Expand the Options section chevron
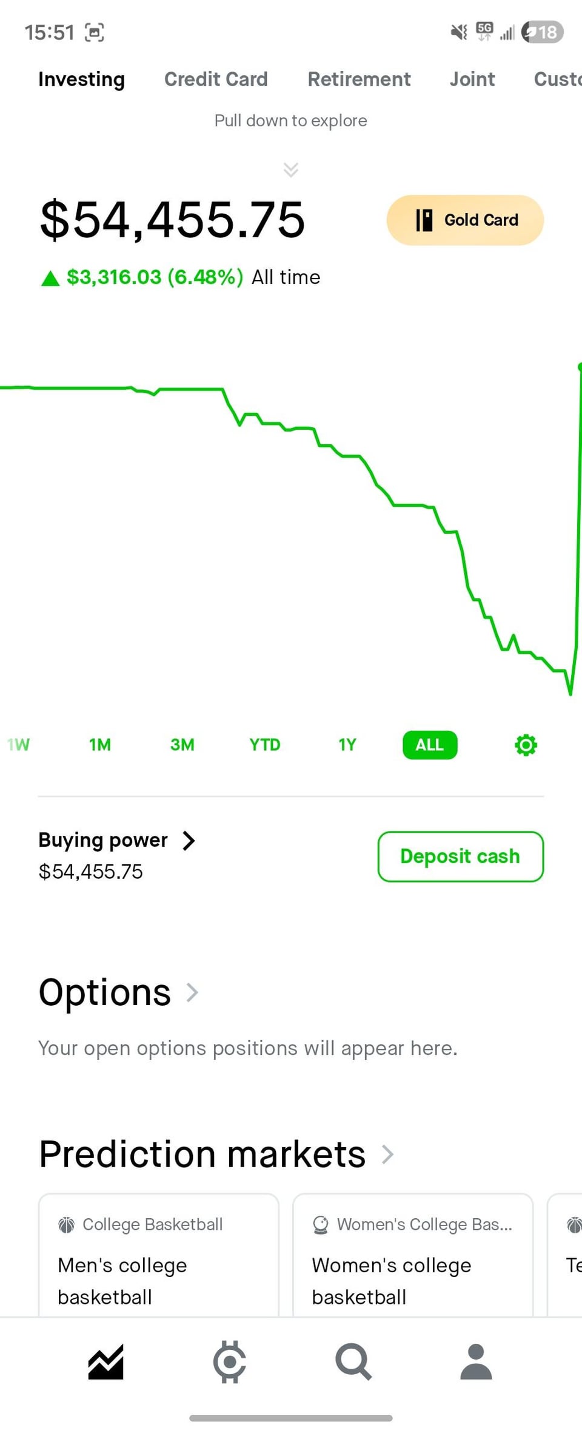Screen dimensions: 582x1430 tap(192, 992)
